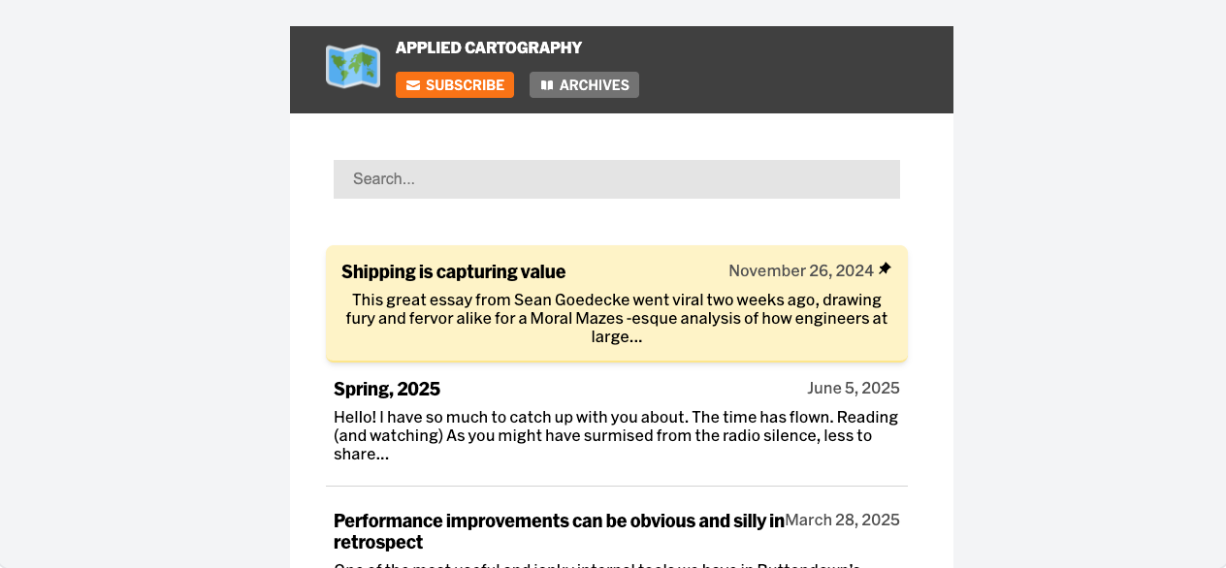Subscribe to the newsletter

tap(455, 85)
